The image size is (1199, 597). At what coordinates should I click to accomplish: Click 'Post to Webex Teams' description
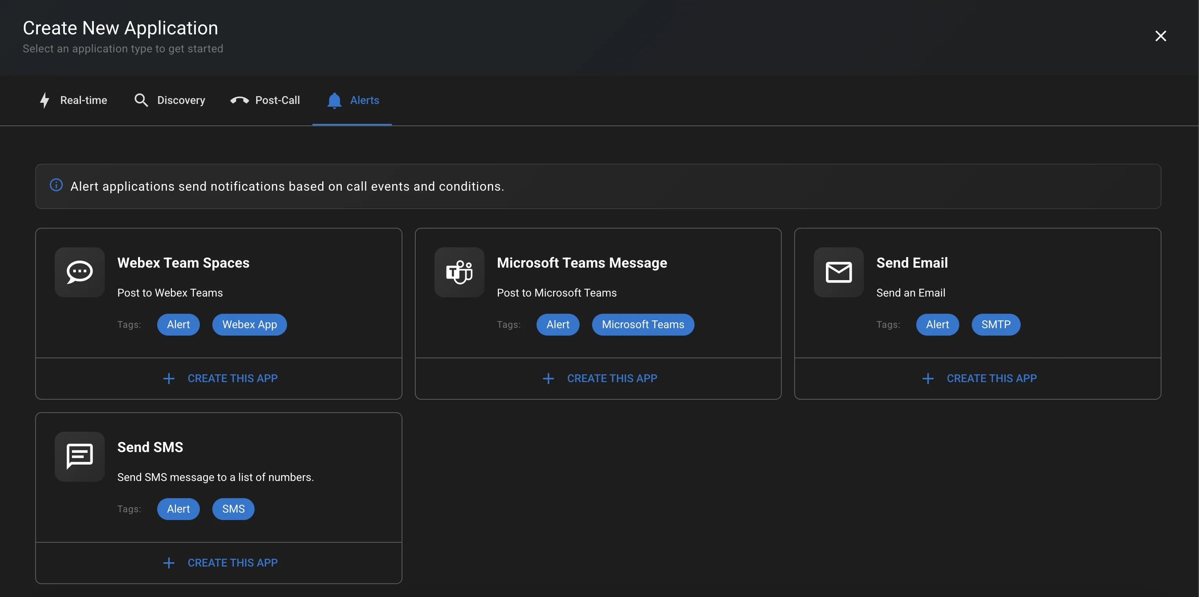tap(170, 293)
